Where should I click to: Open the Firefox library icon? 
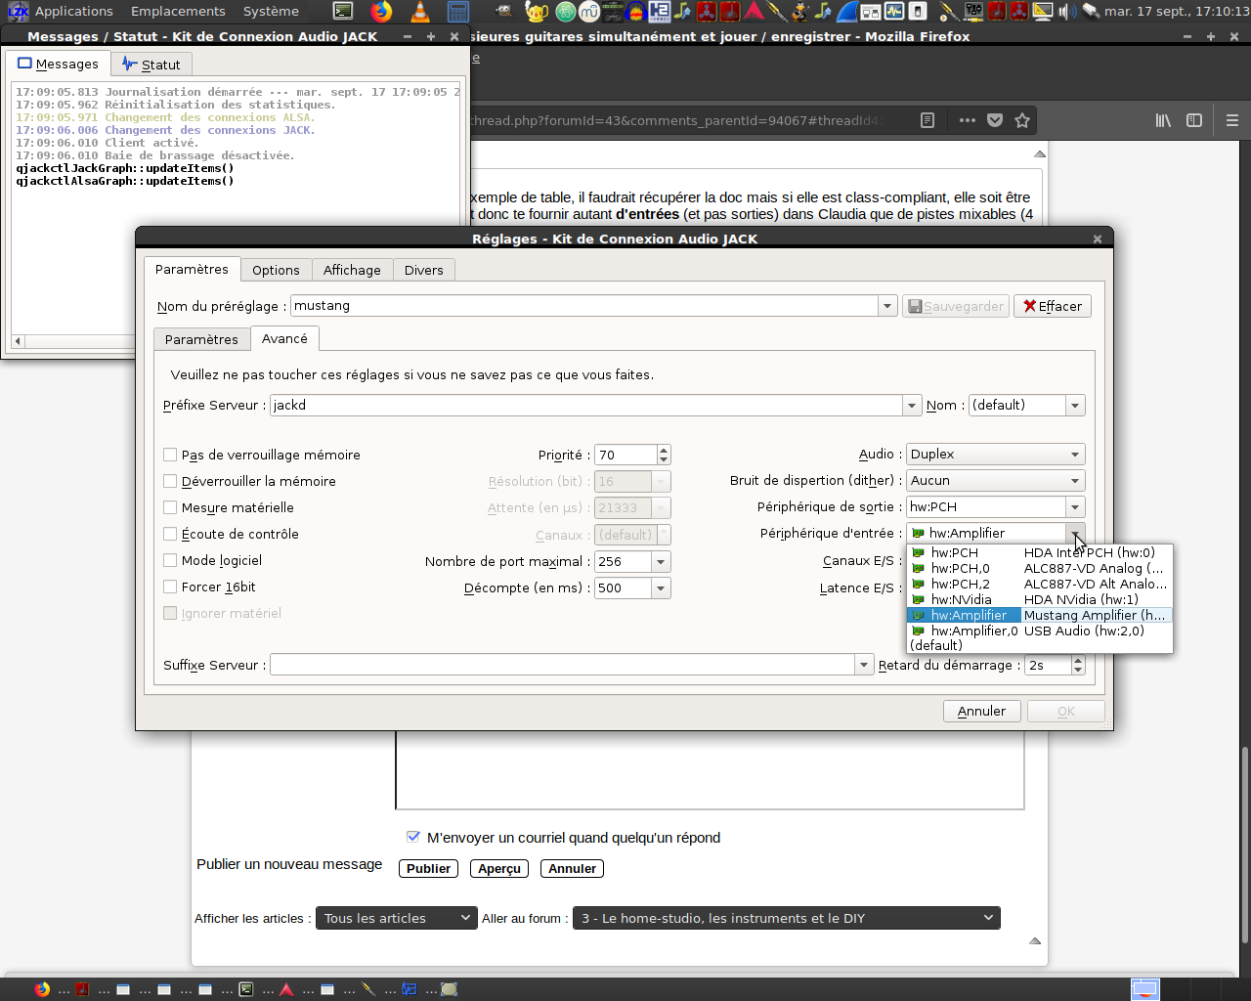(x=1163, y=120)
